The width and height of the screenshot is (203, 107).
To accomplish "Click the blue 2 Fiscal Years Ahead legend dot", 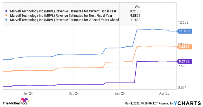I will pyautogui.click(x=6, y=20).
